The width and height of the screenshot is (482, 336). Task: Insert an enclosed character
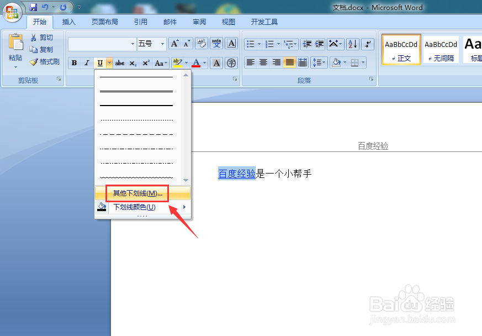coord(231,63)
